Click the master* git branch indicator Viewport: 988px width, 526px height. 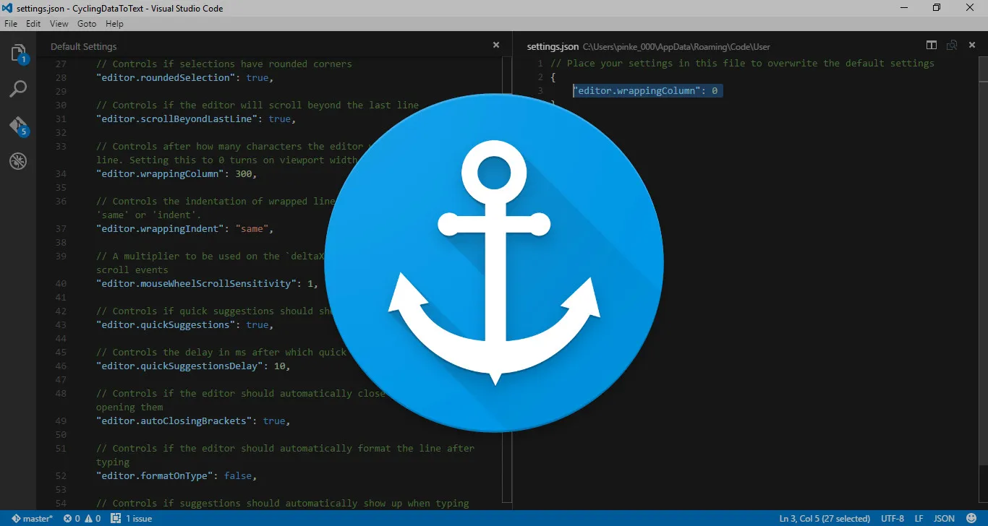pos(33,518)
